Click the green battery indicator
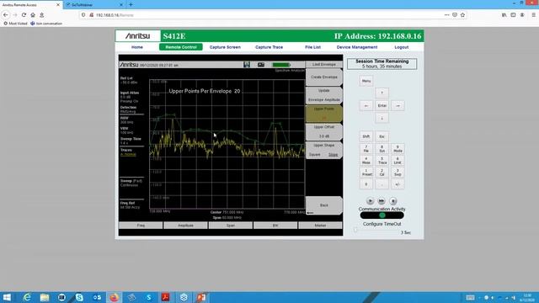539x303 pixels. coord(281,65)
